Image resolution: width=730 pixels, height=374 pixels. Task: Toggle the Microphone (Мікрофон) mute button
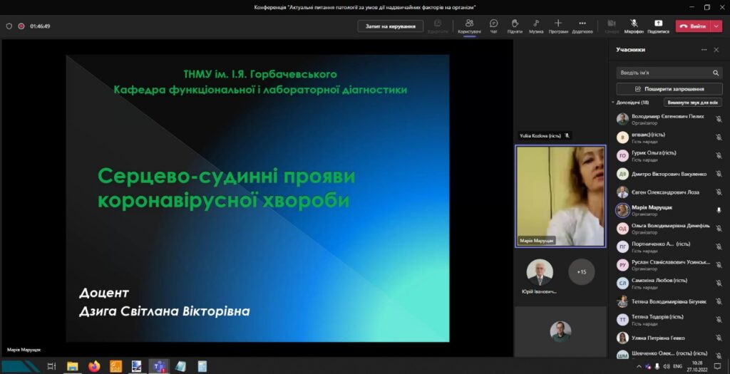point(634,26)
